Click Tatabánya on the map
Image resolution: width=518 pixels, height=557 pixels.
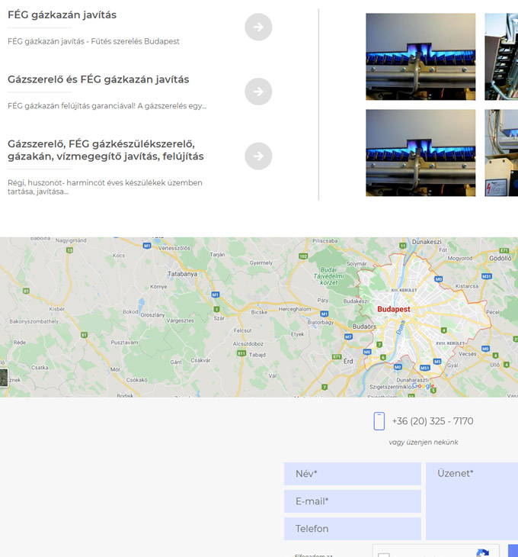[182, 274]
